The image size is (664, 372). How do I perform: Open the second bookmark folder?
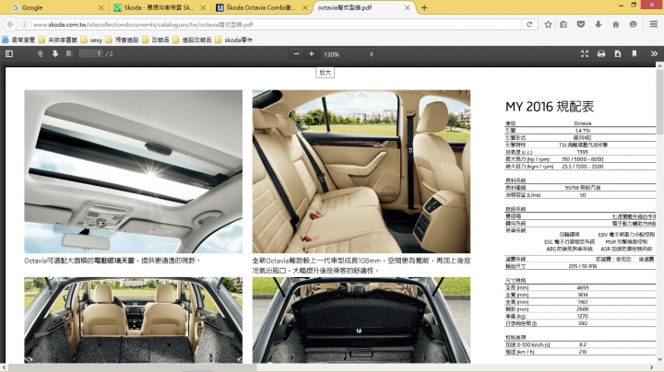[57, 40]
